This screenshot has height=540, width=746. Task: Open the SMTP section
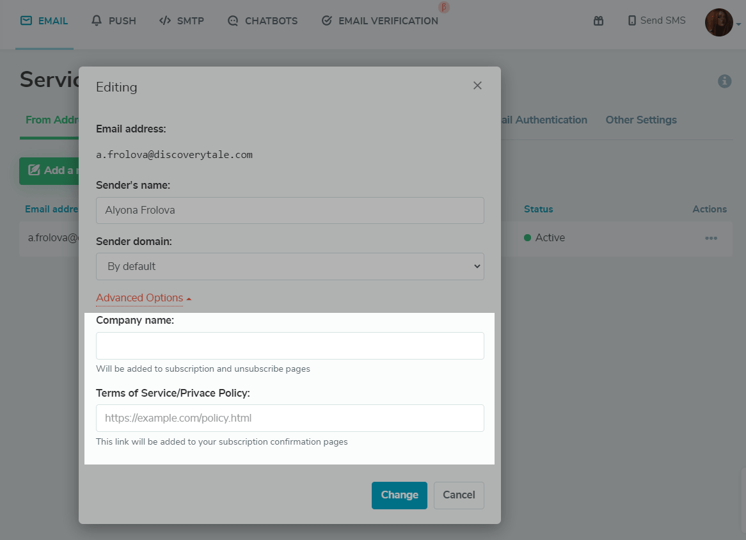(x=182, y=20)
